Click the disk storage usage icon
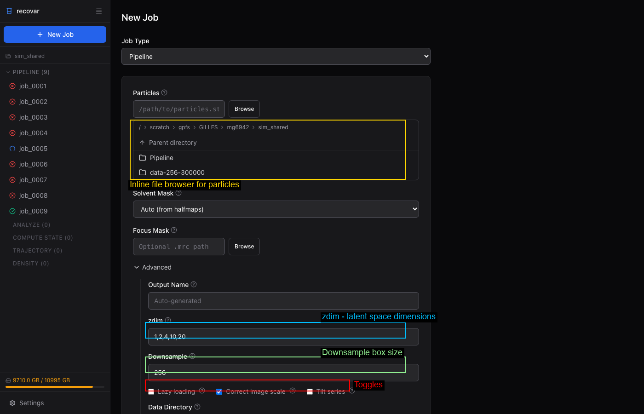 pyautogui.click(x=8, y=380)
